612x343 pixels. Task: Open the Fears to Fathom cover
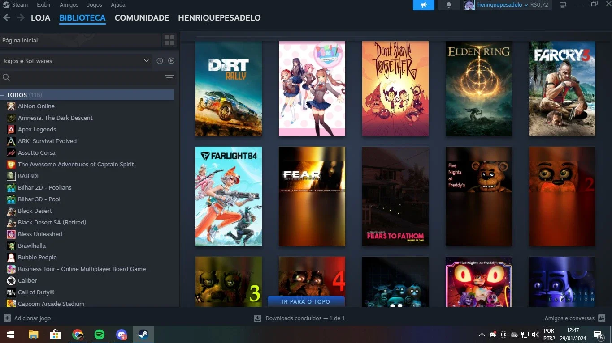(395, 196)
